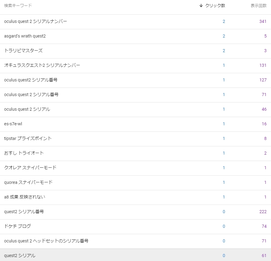Select the oculus quest2 シリアル番号 row
This screenshot has width=271, height=261.
[135, 80]
